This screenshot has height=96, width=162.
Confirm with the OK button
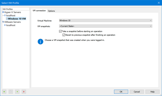click(x=121, y=92)
